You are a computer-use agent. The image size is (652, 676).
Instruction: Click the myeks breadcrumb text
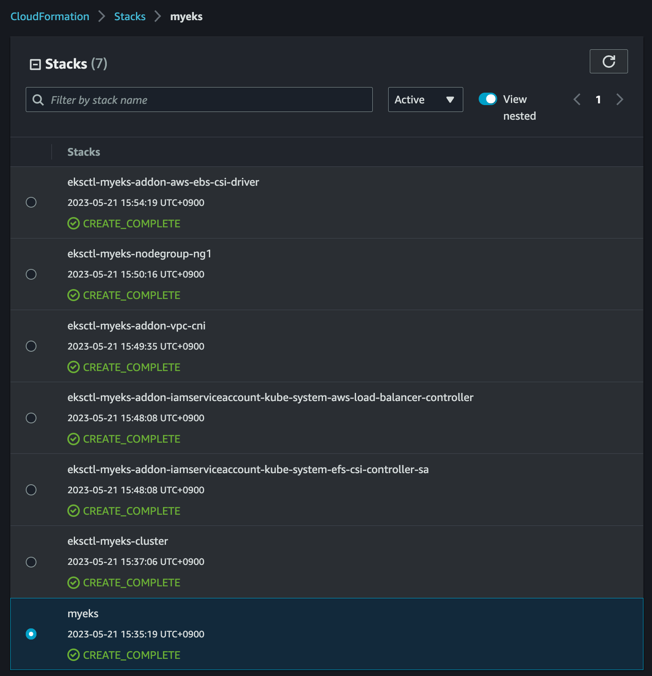click(186, 17)
